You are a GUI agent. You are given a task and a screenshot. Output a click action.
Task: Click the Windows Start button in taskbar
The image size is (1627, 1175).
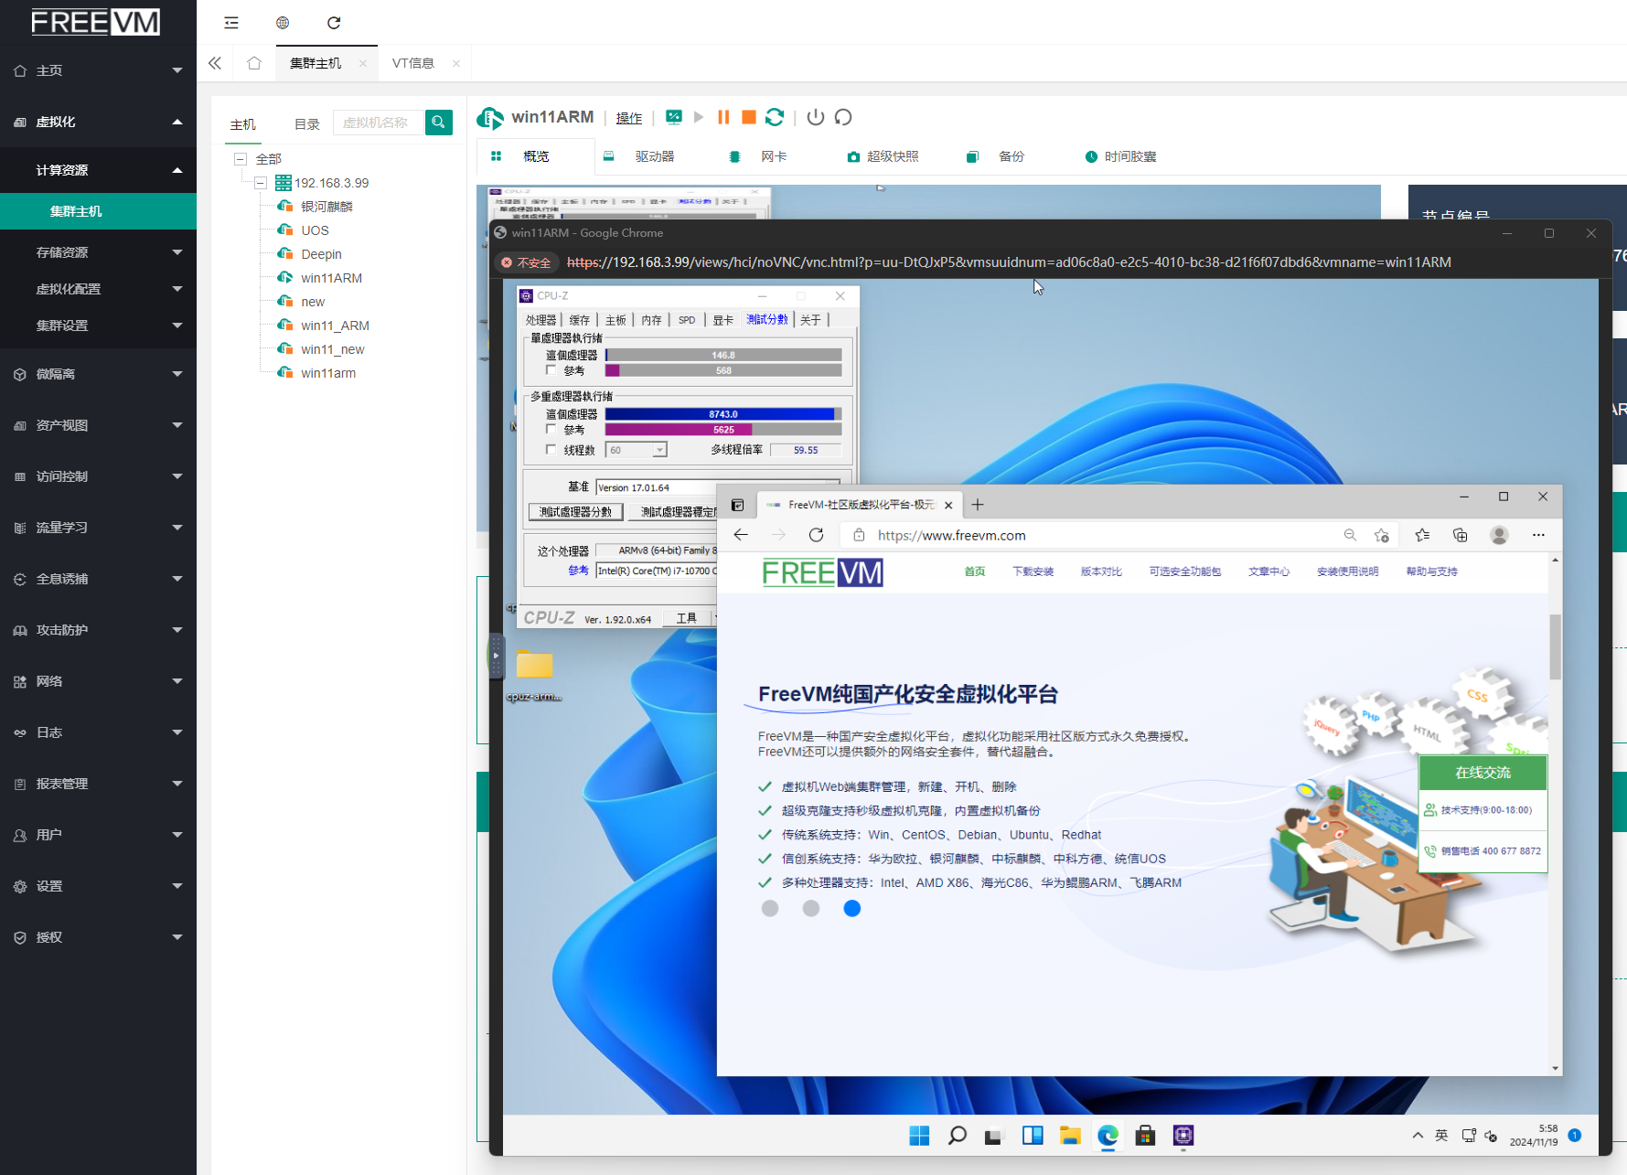tap(919, 1136)
